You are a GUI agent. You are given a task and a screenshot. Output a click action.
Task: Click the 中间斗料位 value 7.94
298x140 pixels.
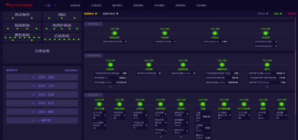click(224, 42)
